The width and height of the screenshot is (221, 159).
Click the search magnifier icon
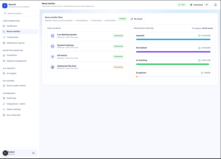click(5, 13)
